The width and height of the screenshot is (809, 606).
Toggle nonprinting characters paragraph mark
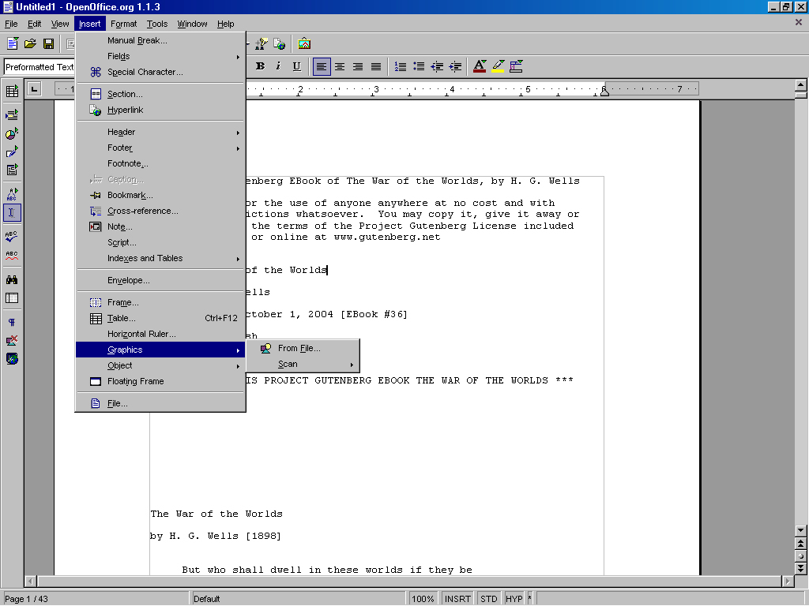click(12, 323)
